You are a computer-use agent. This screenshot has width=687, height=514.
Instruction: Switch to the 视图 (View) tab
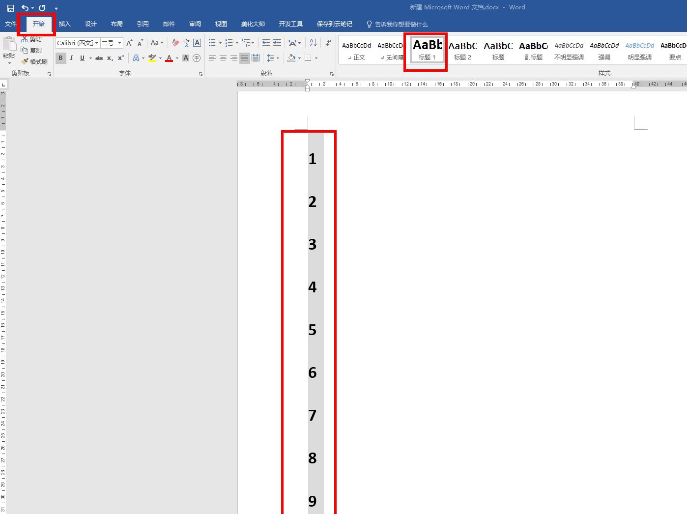[221, 24]
